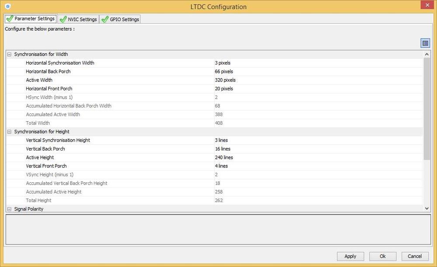
Task: Switch to the NVIC Settings tab
Action: (78, 19)
